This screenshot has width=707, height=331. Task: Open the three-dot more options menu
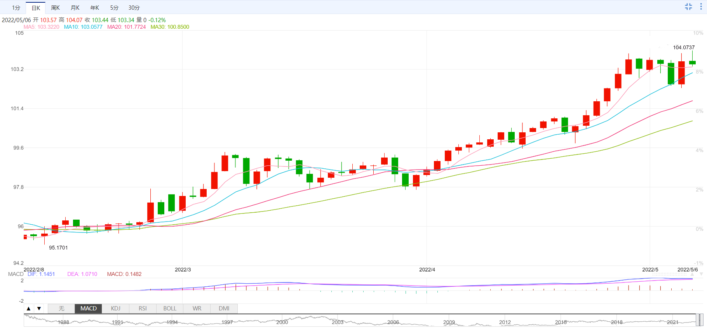[x=701, y=7]
